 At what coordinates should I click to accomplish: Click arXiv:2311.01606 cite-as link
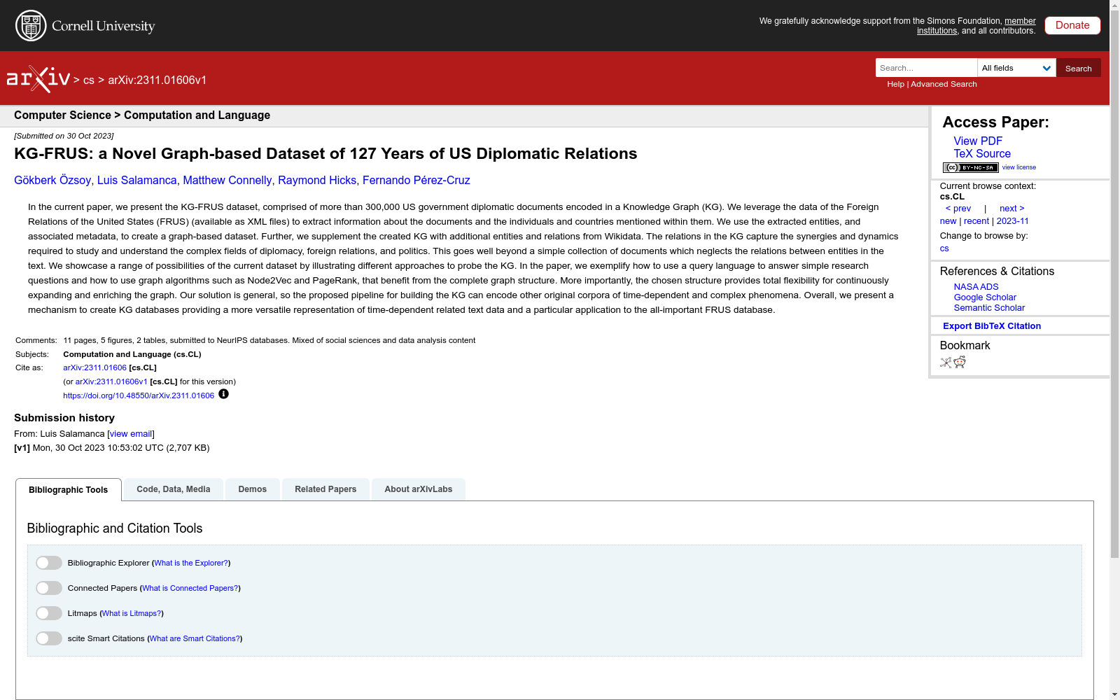(94, 367)
